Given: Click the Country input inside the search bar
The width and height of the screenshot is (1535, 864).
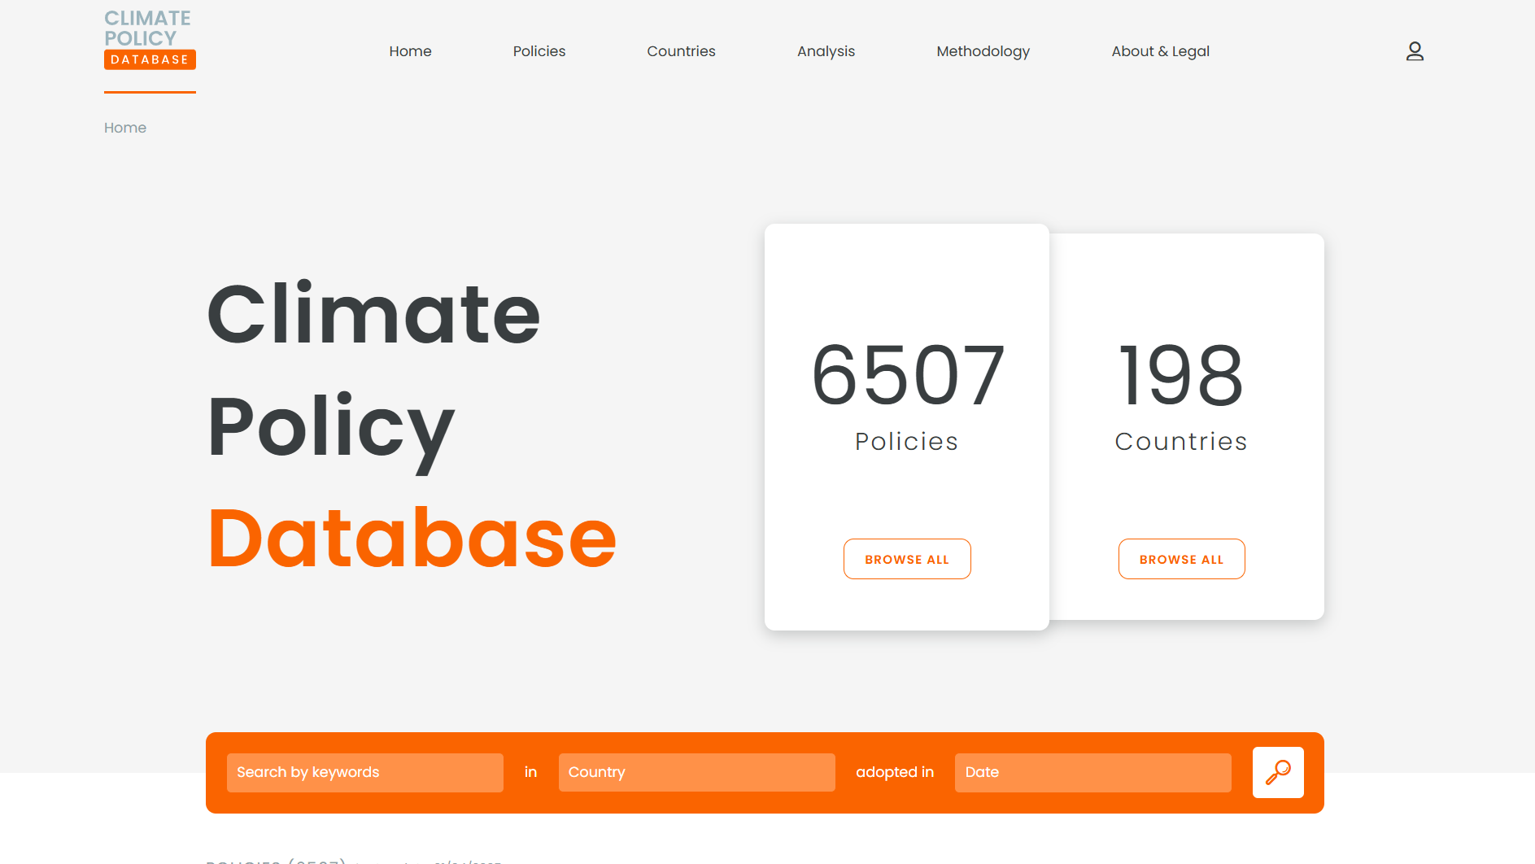Looking at the screenshot, I should [x=696, y=772].
